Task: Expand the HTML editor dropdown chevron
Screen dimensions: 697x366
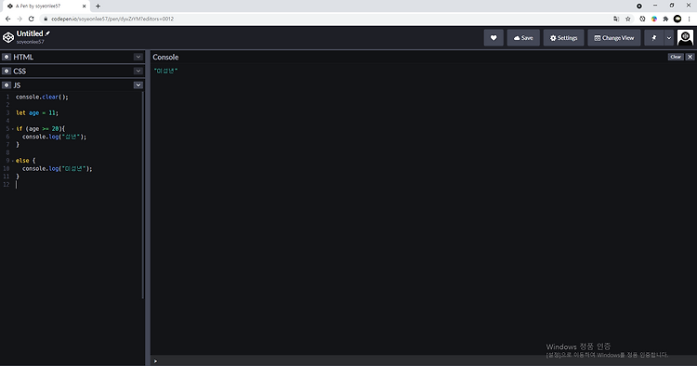Action: (x=138, y=57)
